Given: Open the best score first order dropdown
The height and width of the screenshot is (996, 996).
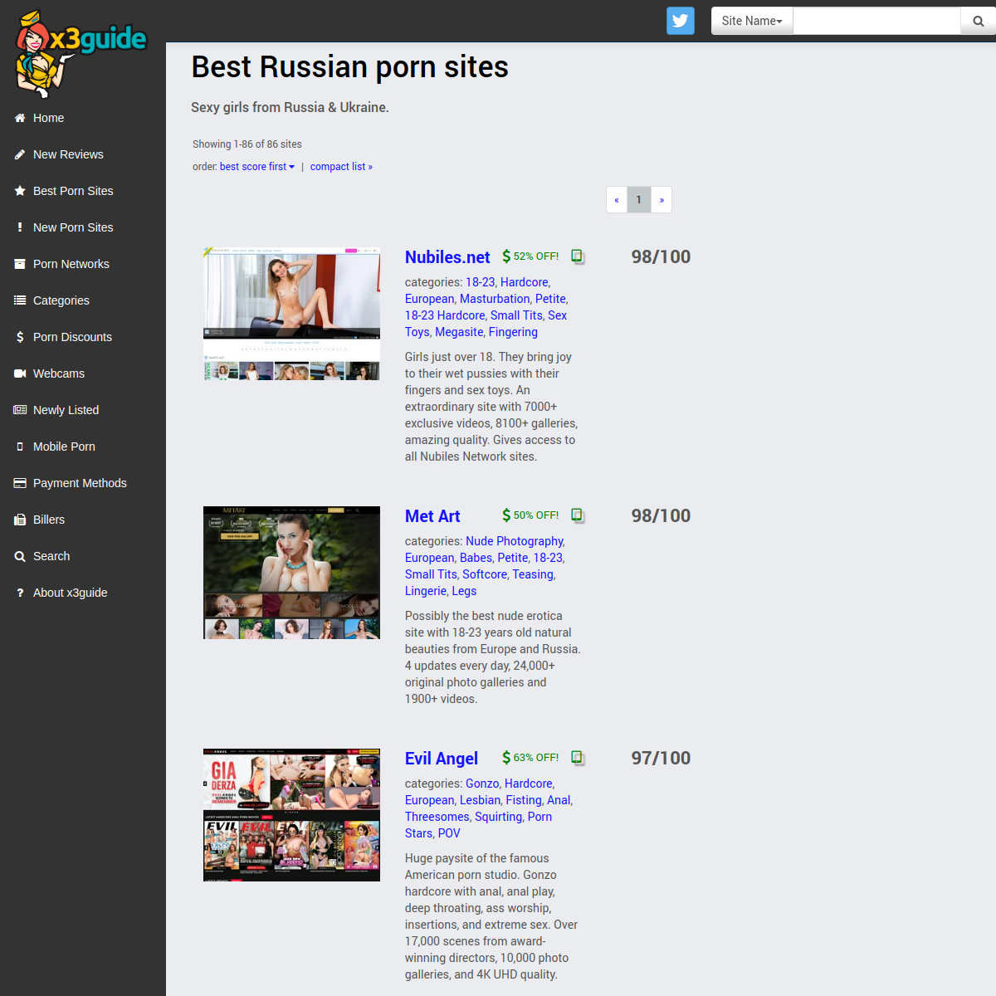Looking at the screenshot, I should (x=257, y=167).
